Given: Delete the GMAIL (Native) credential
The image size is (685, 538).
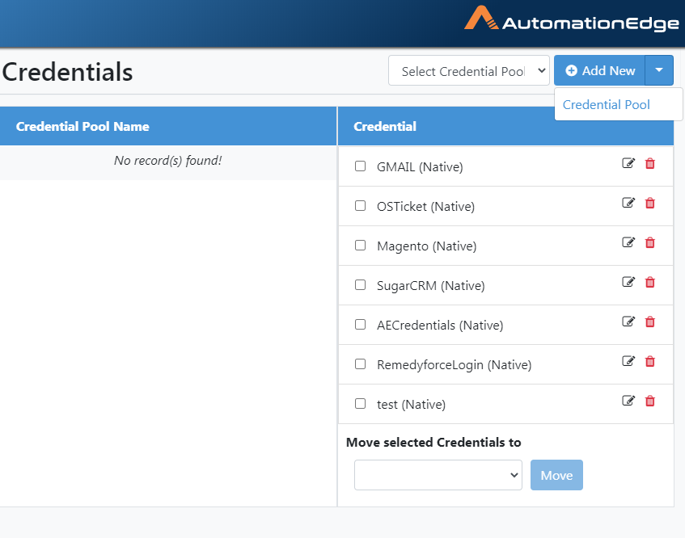Looking at the screenshot, I should click(x=650, y=163).
